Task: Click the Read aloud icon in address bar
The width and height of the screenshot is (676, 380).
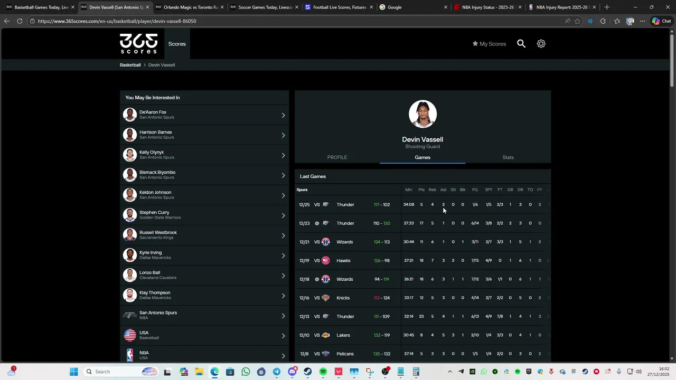Action: pyautogui.click(x=567, y=21)
